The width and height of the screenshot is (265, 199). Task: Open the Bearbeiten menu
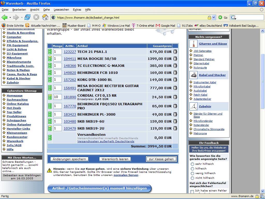pyautogui.click(x=19, y=10)
